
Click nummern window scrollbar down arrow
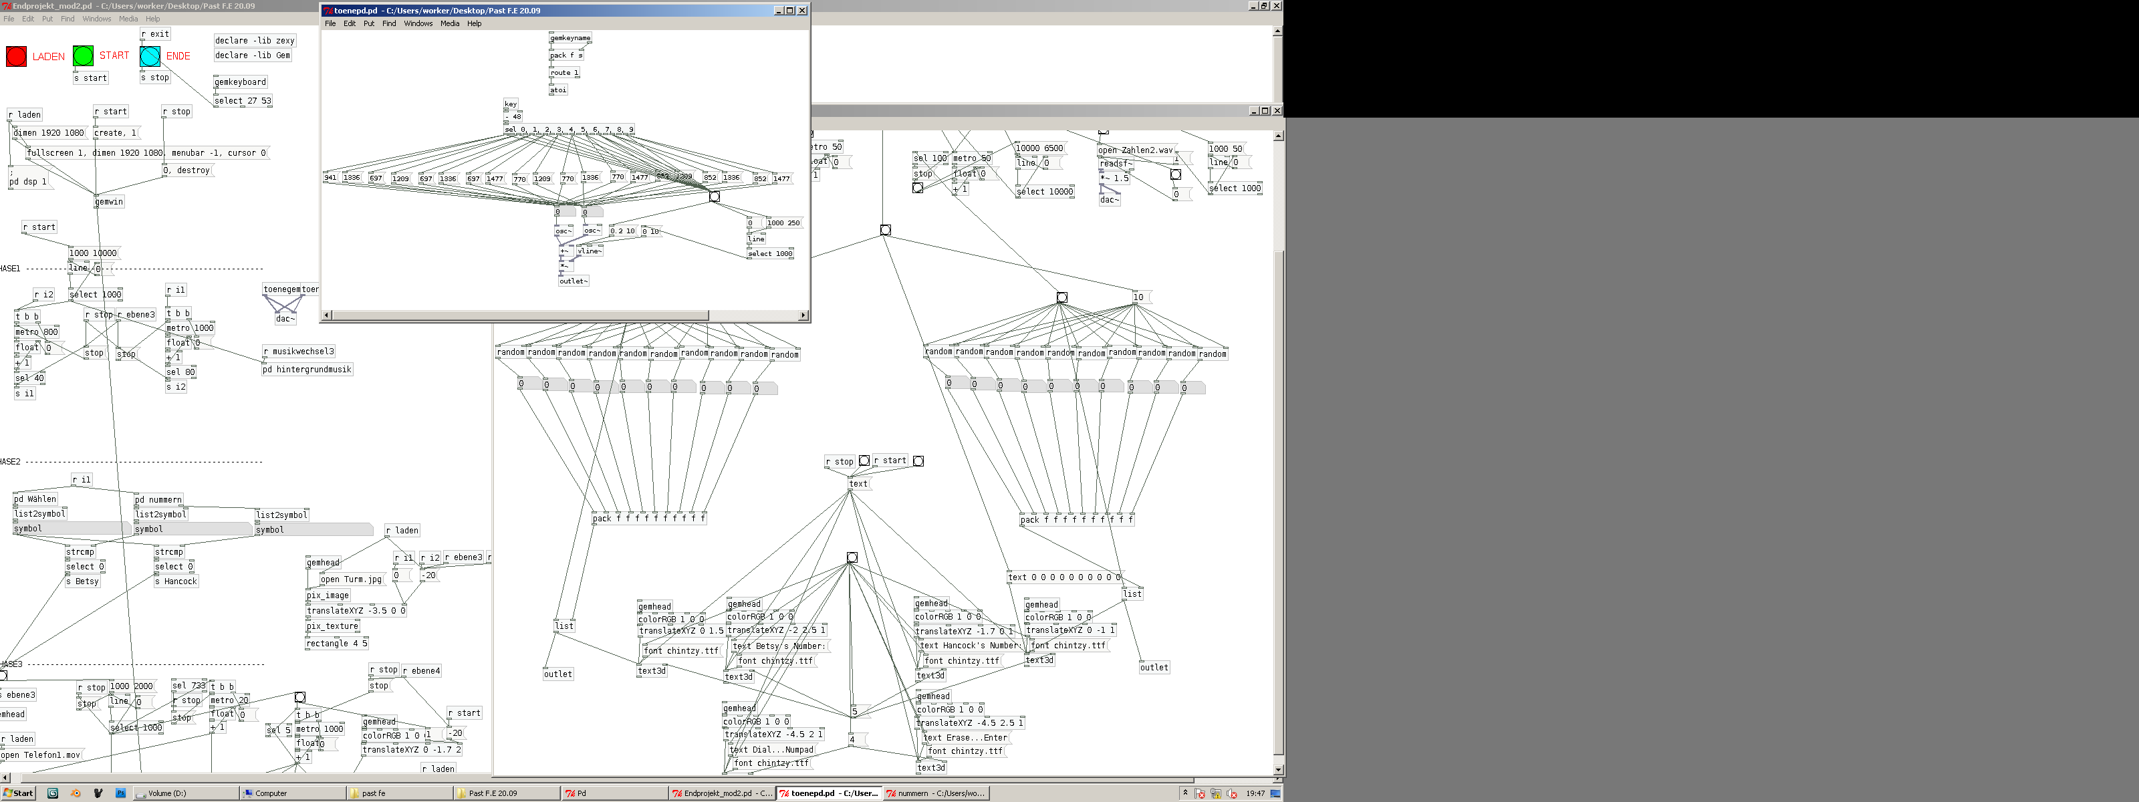coord(1277,770)
